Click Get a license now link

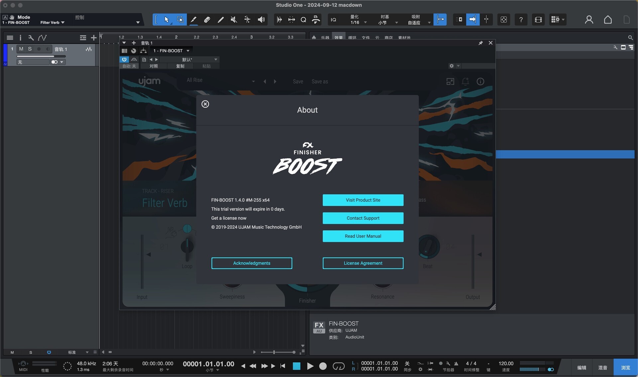tap(229, 218)
